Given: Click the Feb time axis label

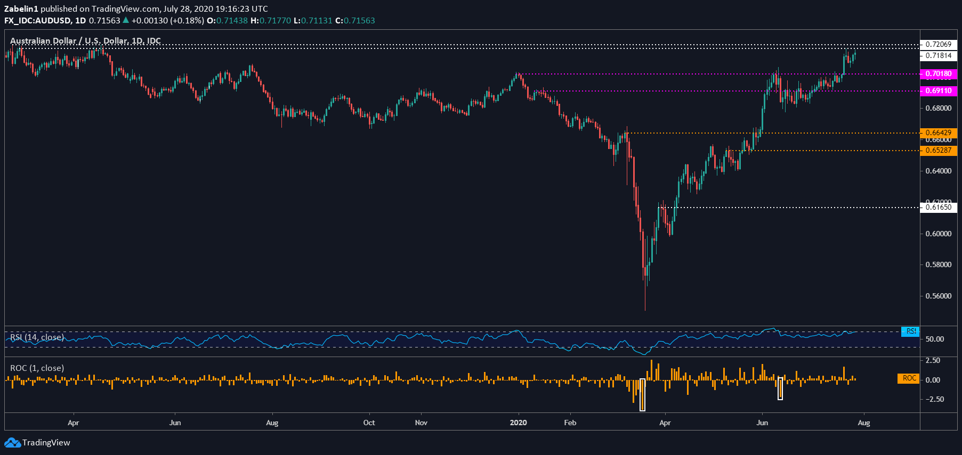Looking at the screenshot, I should (x=570, y=423).
